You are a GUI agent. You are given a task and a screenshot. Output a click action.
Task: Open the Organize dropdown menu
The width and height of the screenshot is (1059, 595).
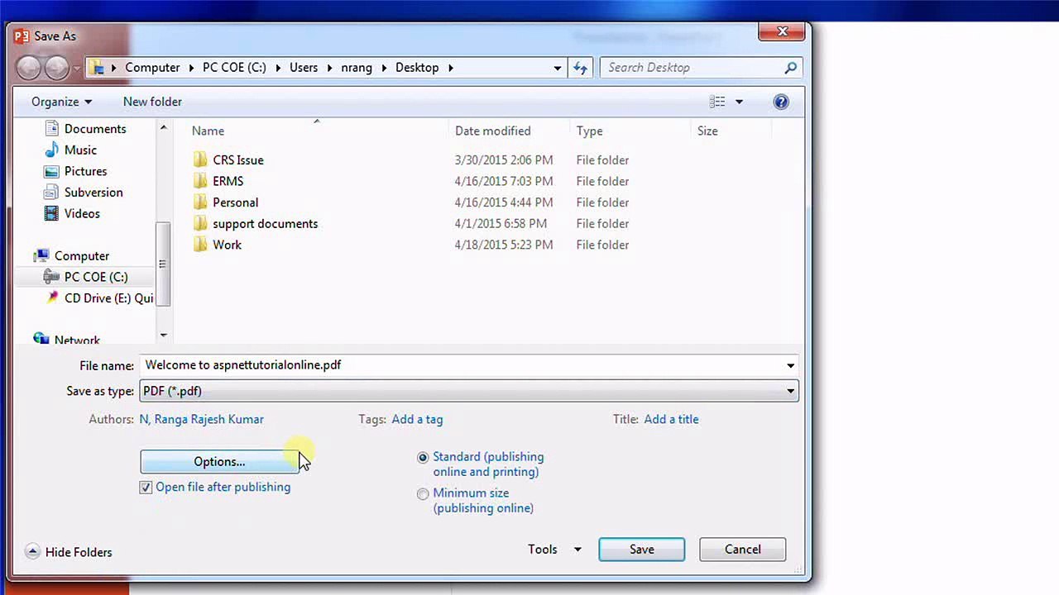click(61, 102)
